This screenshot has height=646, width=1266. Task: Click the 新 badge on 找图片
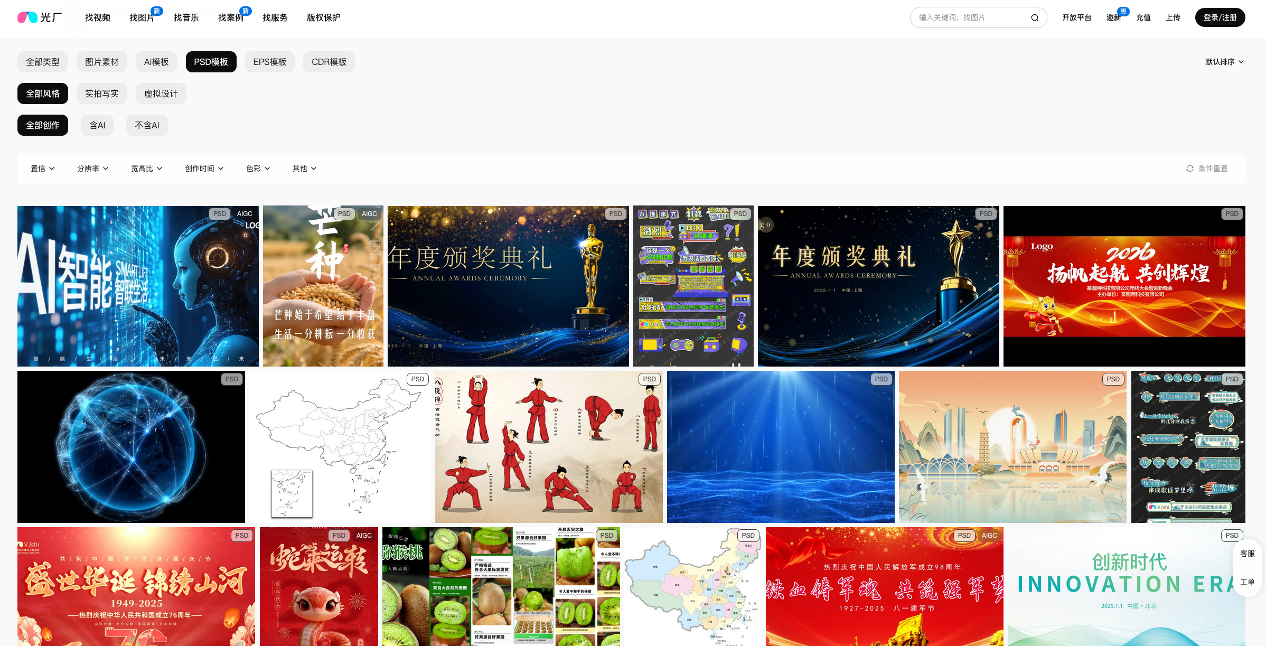157,11
